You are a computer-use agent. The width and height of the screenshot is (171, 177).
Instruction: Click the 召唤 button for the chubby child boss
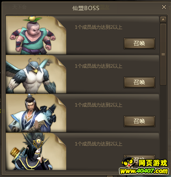pyautogui.click(x=139, y=44)
